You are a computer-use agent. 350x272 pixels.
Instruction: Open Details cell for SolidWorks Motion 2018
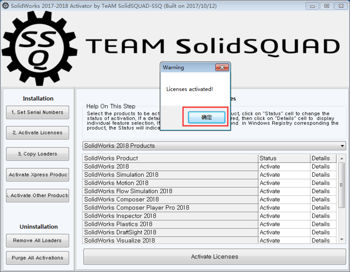click(323, 183)
